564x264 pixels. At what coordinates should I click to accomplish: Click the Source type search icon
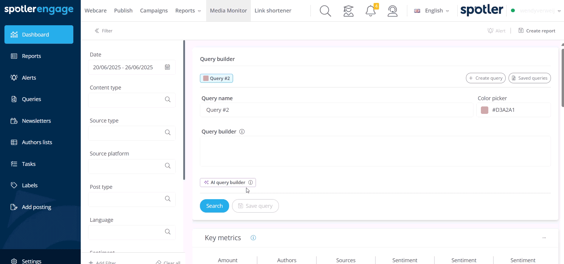click(x=168, y=132)
